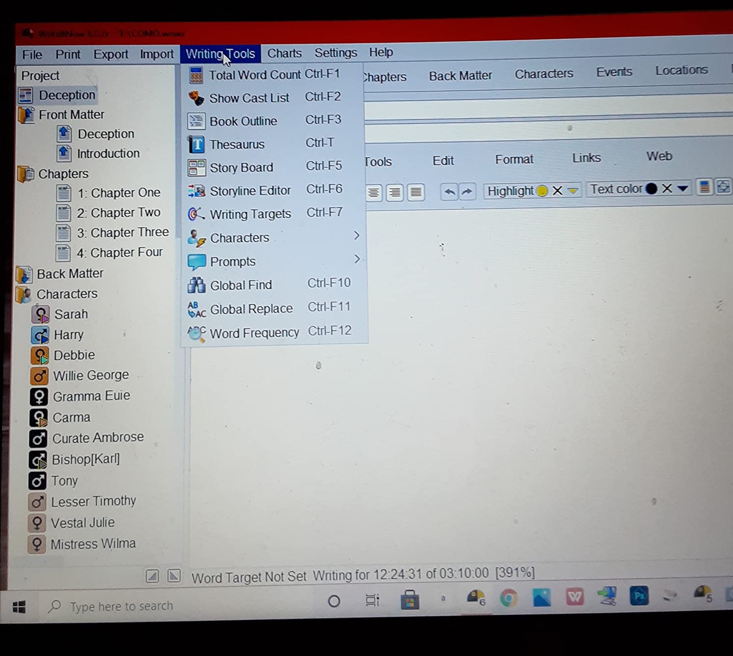Clear the text color with X
This screenshot has width=733, height=656.
(x=667, y=188)
